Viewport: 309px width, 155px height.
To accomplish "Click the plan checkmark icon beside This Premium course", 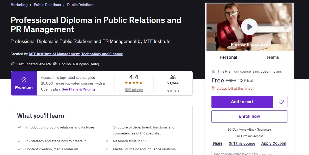I will click(x=214, y=71).
